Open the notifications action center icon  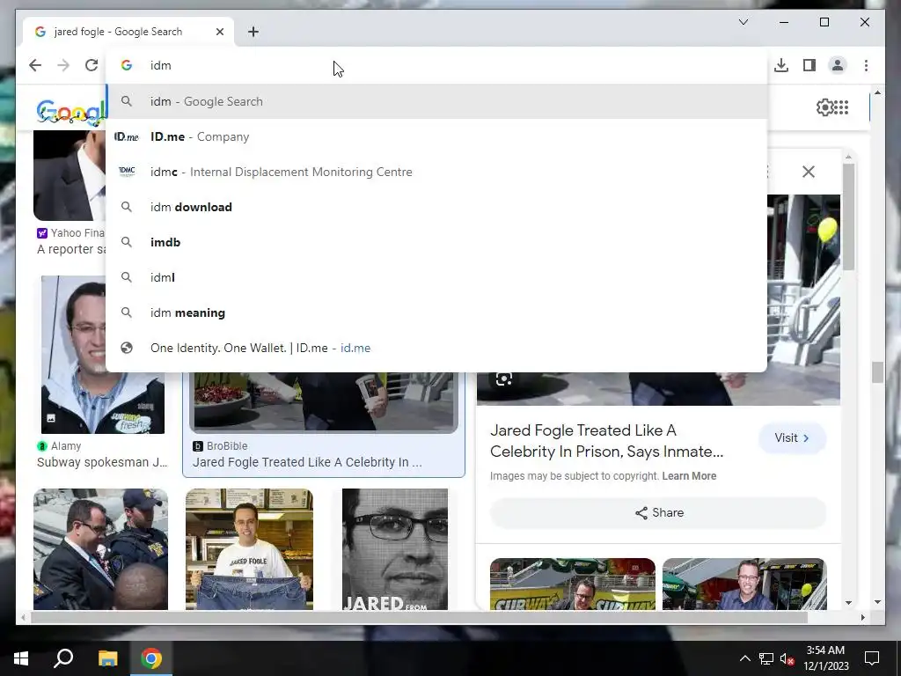(x=872, y=658)
